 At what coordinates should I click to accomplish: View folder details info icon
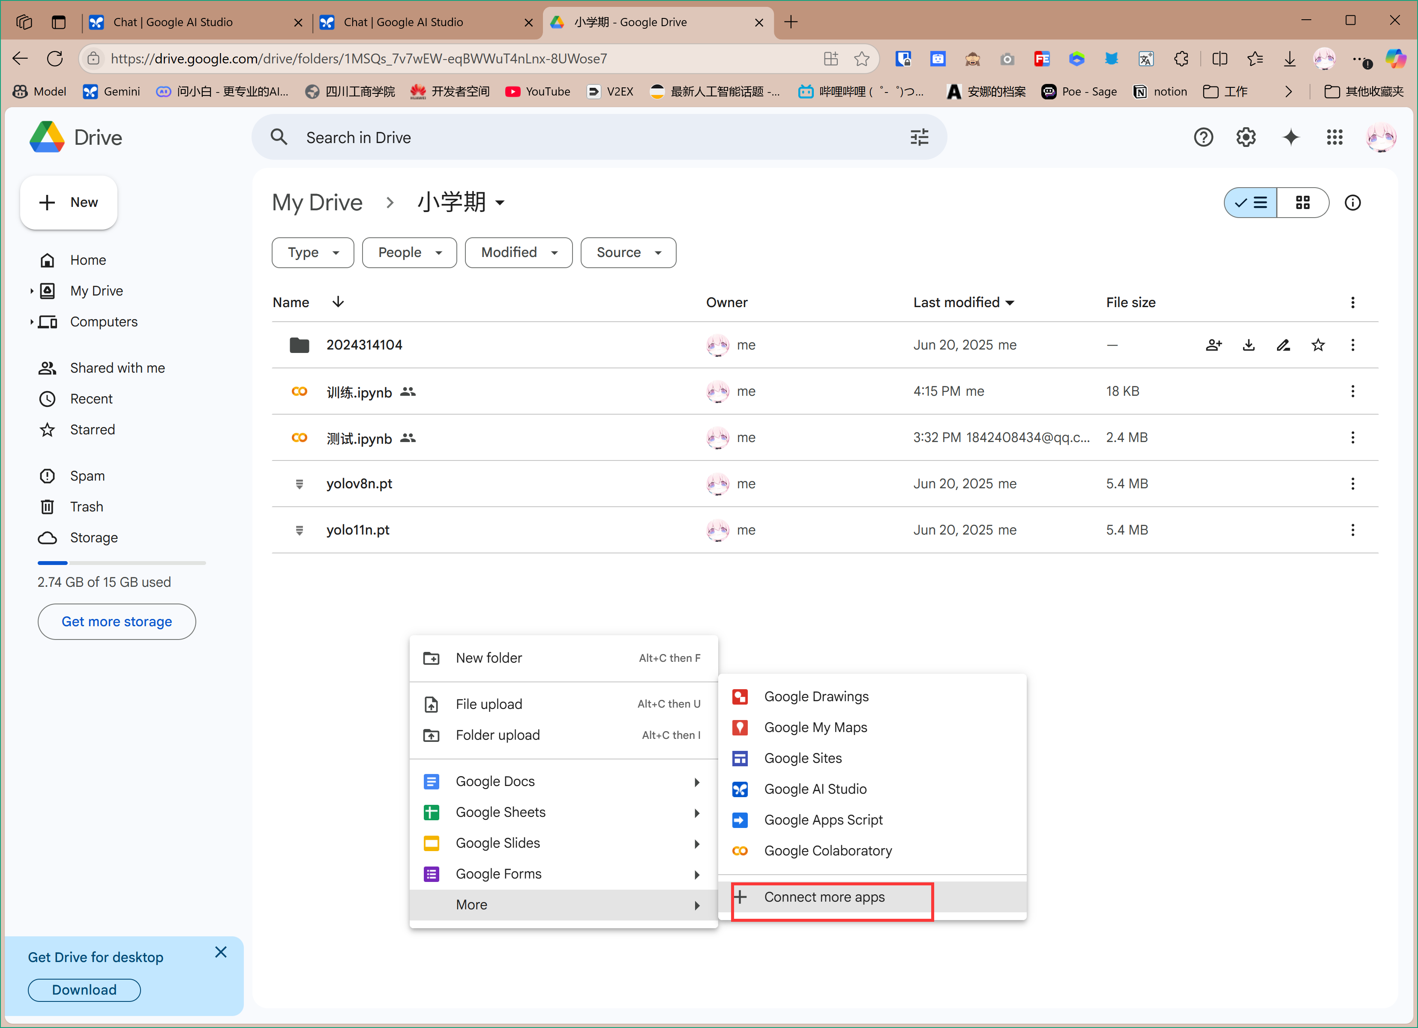[1352, 203]
